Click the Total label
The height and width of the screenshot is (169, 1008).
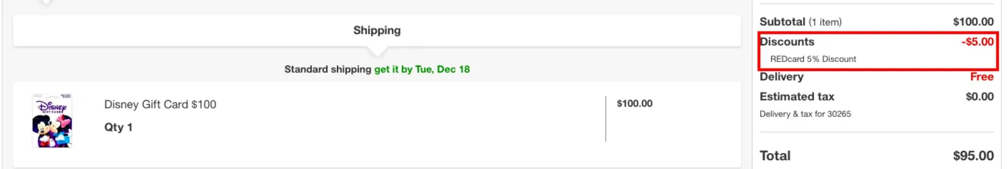coord(775,155)
